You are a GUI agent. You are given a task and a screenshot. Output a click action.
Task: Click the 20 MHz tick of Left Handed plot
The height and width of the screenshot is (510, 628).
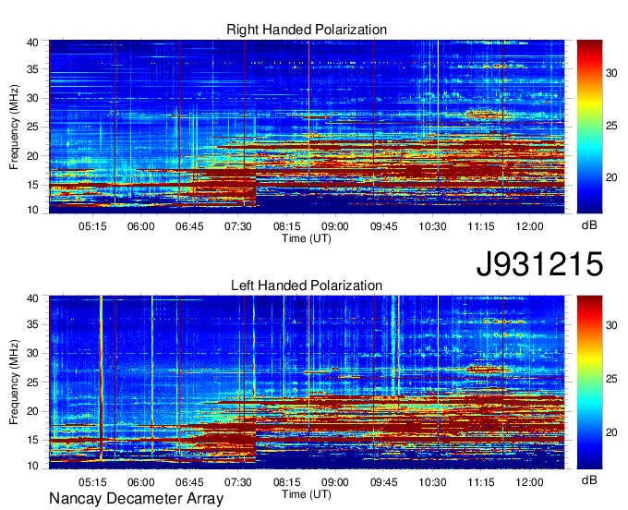(x=33, y=411)
